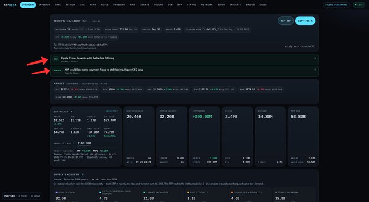Open the RWA tab

tap(132, 5)
